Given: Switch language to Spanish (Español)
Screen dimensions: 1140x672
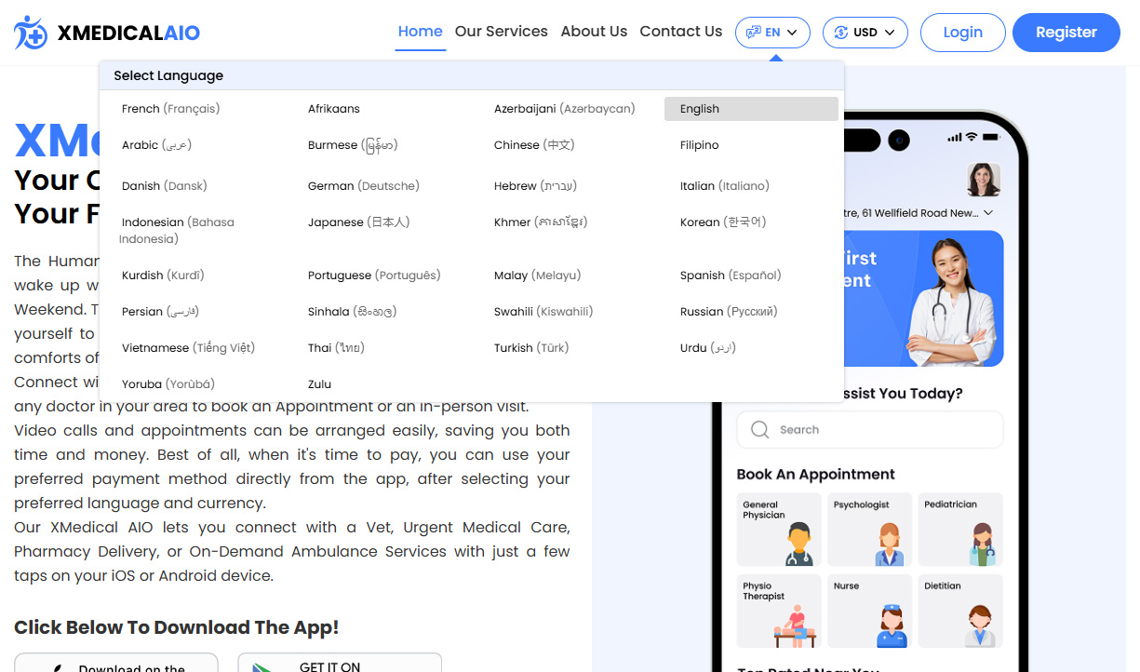Looking at the screenshot, I should pyautogui.click(x=731, y=276).
